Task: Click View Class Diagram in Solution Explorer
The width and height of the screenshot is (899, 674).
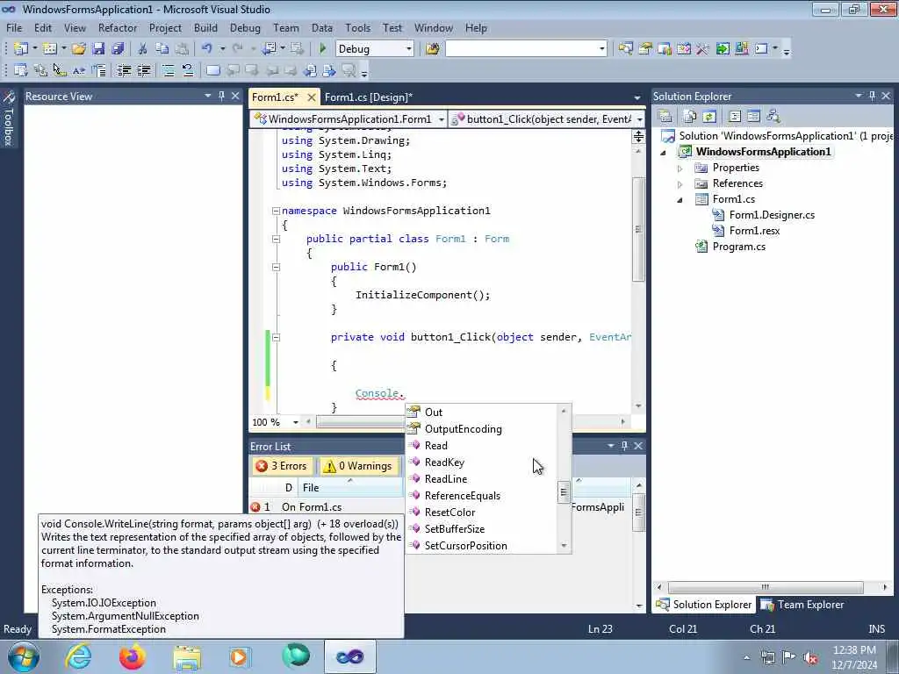Action: click(x=773, y=117)
